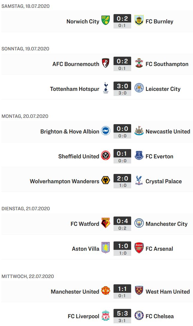Go to Brighton & Hove Albion page

(70, 131)
